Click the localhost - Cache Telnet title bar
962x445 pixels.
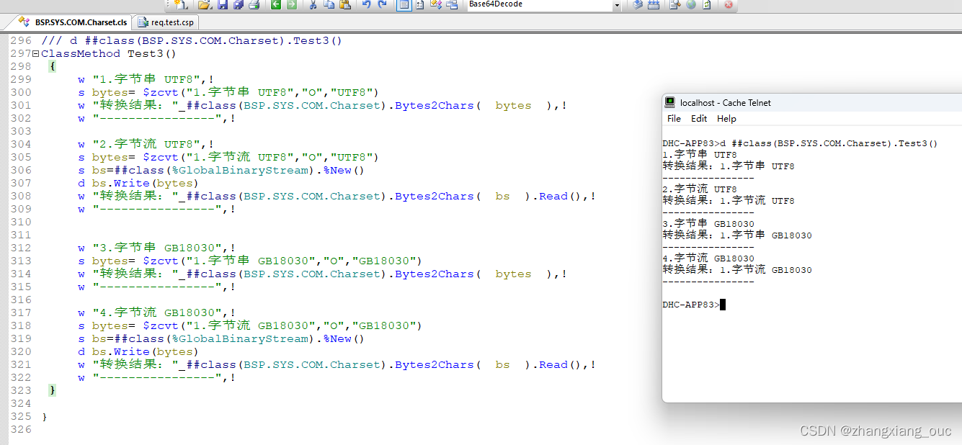pos(811,102)
